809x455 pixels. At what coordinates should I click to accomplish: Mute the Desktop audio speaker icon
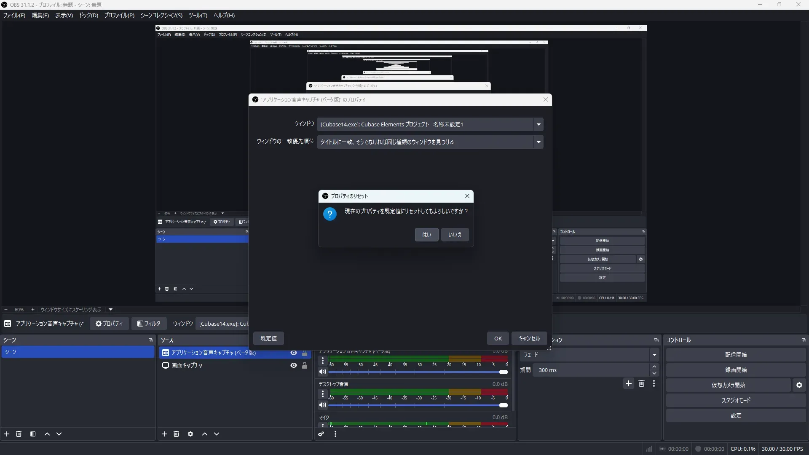(x=323, y=405)
